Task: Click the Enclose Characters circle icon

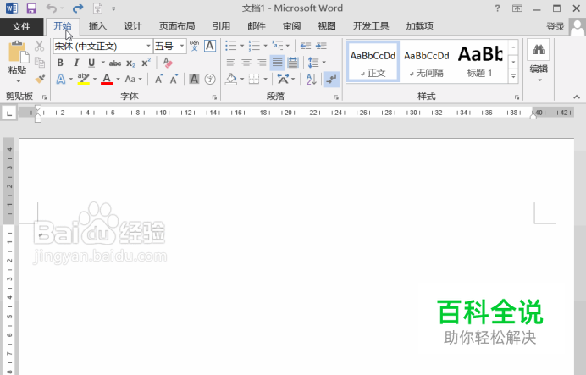Action: click(210, 80)
